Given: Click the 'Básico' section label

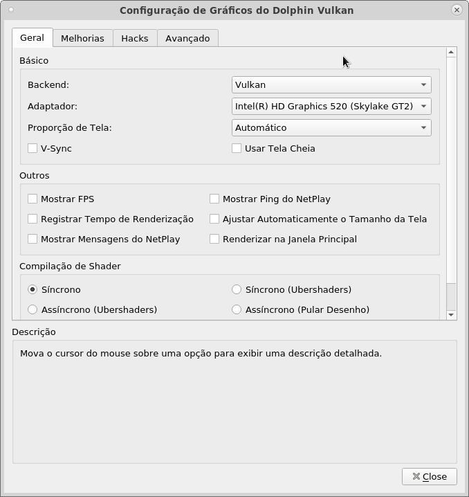Looking at the screenshot, I should point(34,60).
